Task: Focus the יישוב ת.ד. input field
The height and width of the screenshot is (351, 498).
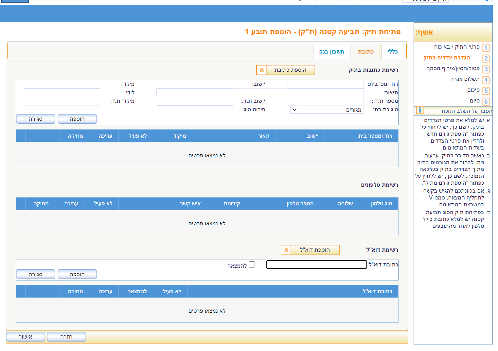Action: (195, 101)
